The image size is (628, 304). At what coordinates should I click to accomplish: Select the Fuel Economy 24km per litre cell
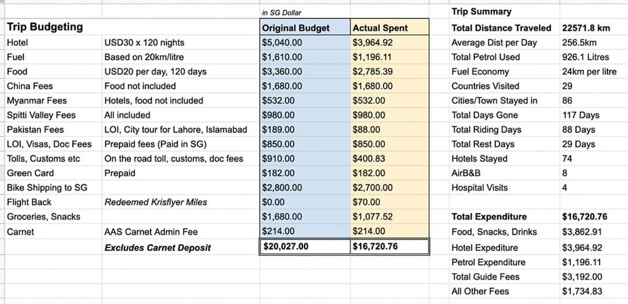coord(593,71)
